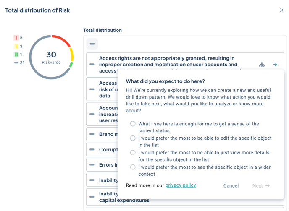Viewport: 289px width, 211px height.
Task: Collapse the list with the gray minus button
Action: point(92,44)
